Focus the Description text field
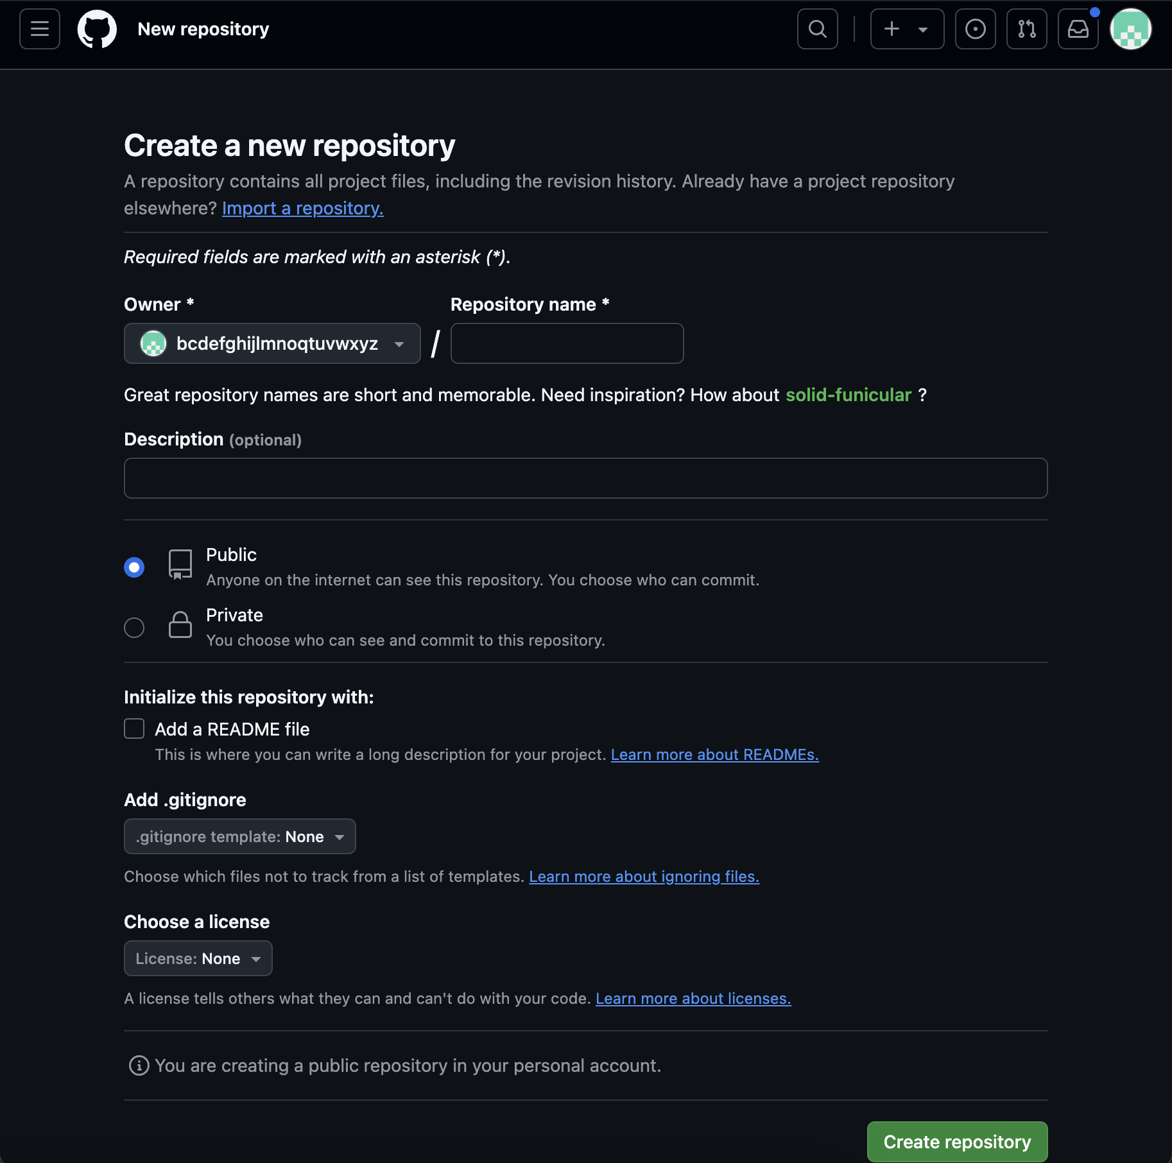This screenshot has height=1163, width=1172. pyautogui.click(x=585, y=478)
